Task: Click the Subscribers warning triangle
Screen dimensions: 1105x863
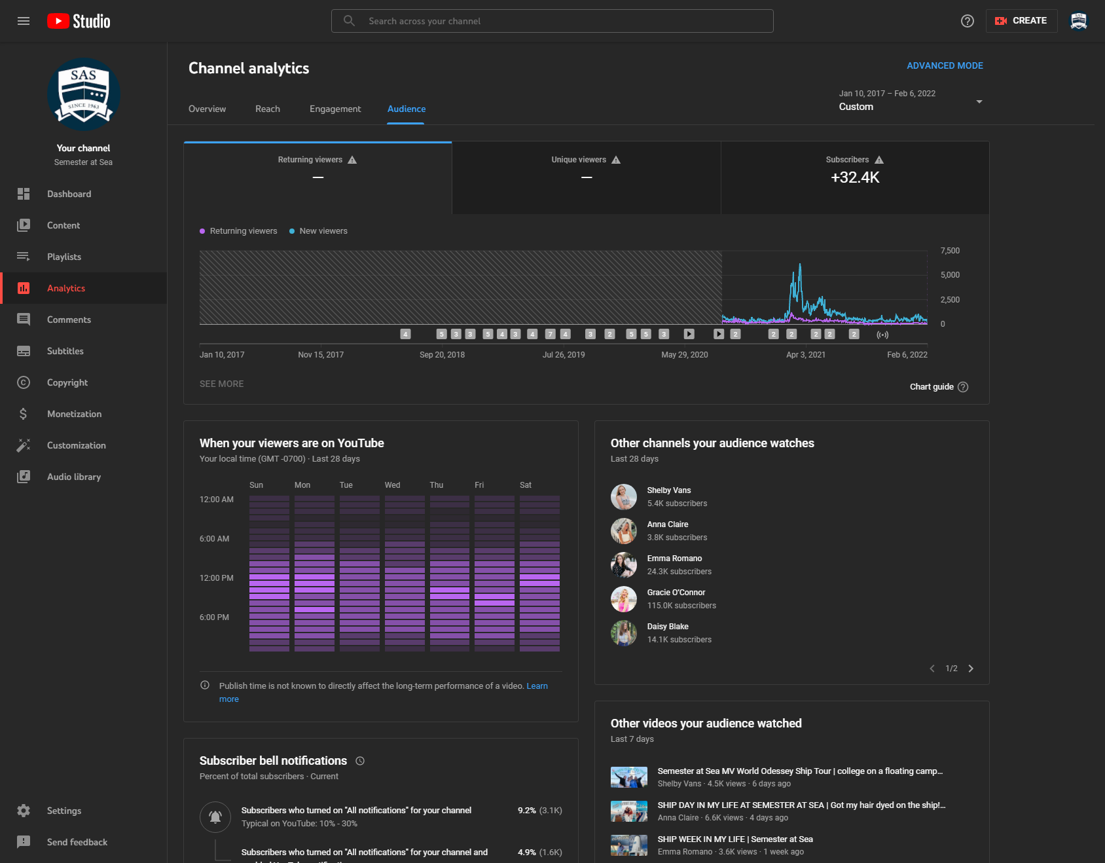Action: pos(879,160)
